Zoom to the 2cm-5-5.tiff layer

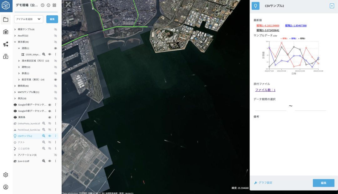[x=44, y=161]
